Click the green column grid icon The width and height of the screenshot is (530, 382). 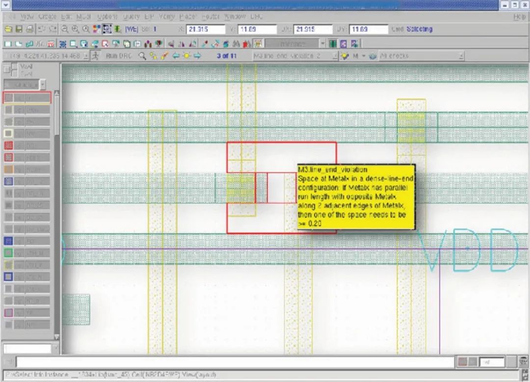coord(333,44)
